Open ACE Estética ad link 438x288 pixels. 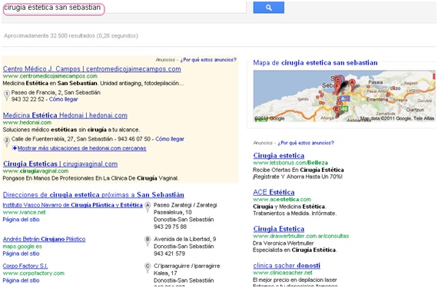(274, 192)
